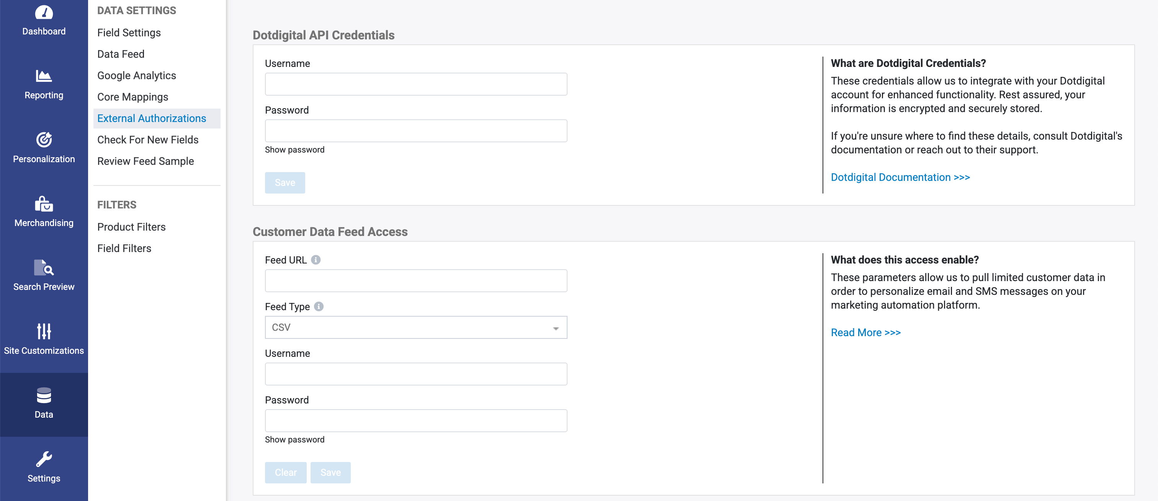Open the Search Preview icon

[x=44, y=268]
